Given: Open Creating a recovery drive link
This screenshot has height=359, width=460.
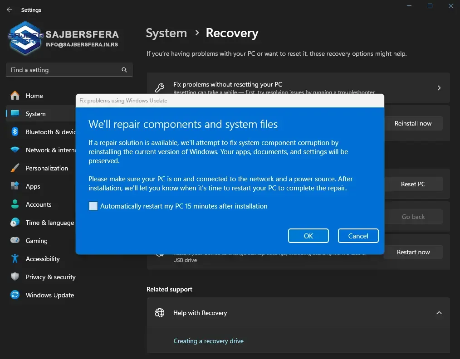Looking at the screenshot, I should click(x=208, y=341).
